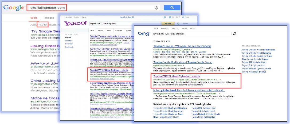Switch to Bing MAPS tab
290x124 pixels.
[184, 28]
